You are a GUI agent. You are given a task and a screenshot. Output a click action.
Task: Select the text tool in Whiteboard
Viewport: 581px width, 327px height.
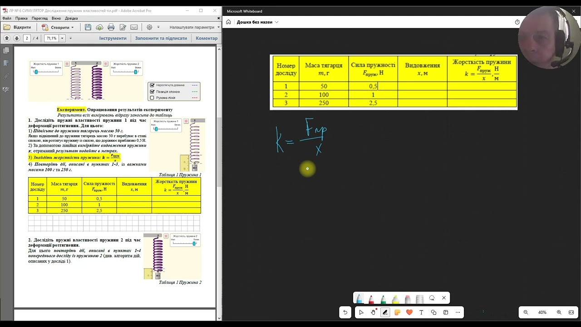pyautogui.click(x=421, y=312)
